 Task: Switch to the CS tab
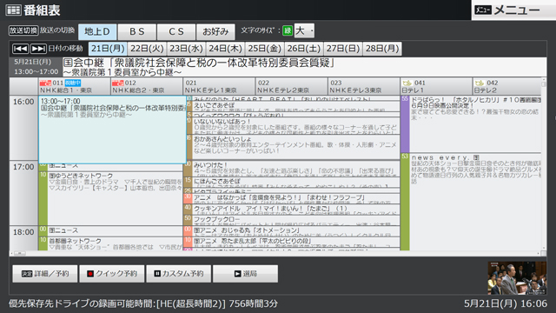pyautogui.click(x=176, y=32)
